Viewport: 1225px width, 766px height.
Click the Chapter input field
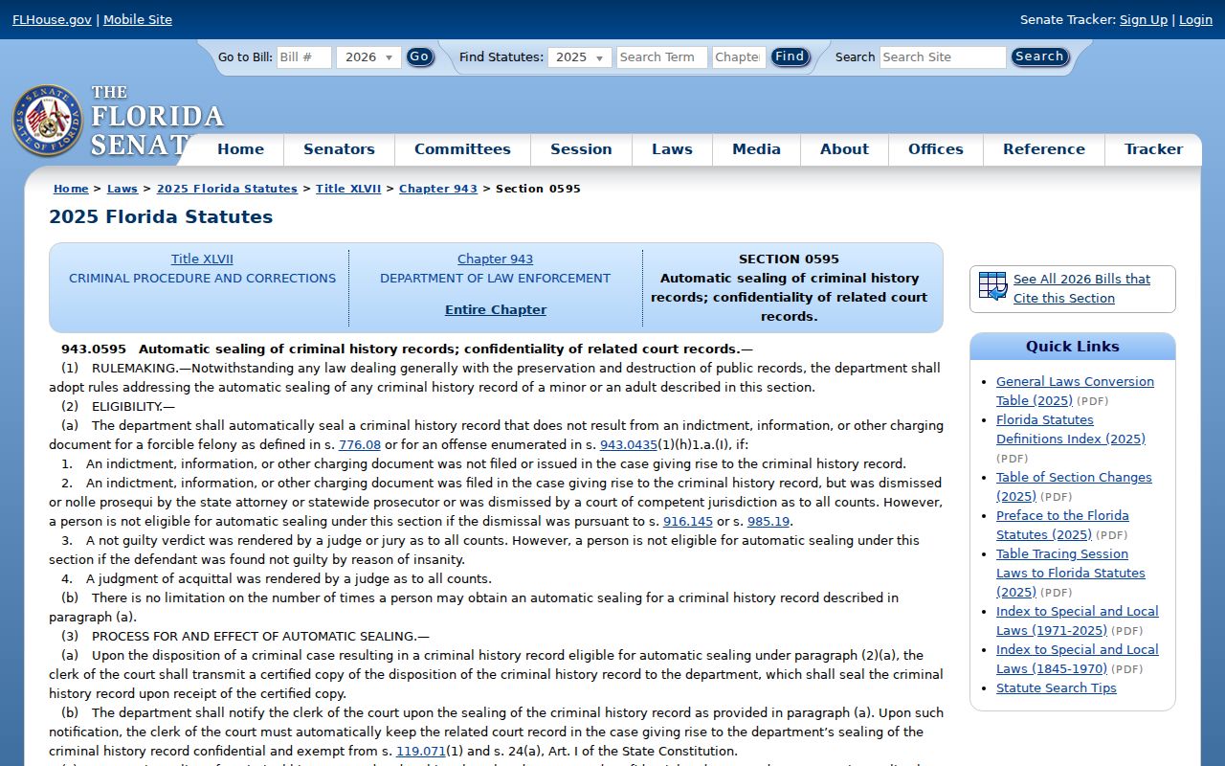pyautogui.click(x=739, y=57)
